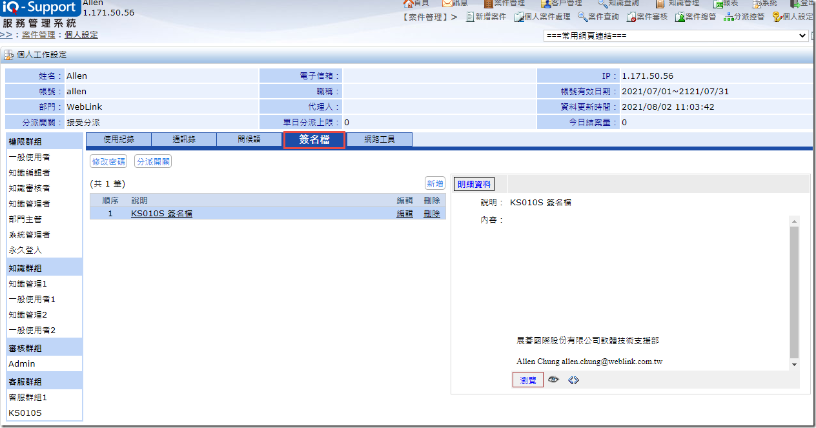Click the department value WebLink
Image resolution: width=816 pixels, height=428 pixels.
(85, 107)
